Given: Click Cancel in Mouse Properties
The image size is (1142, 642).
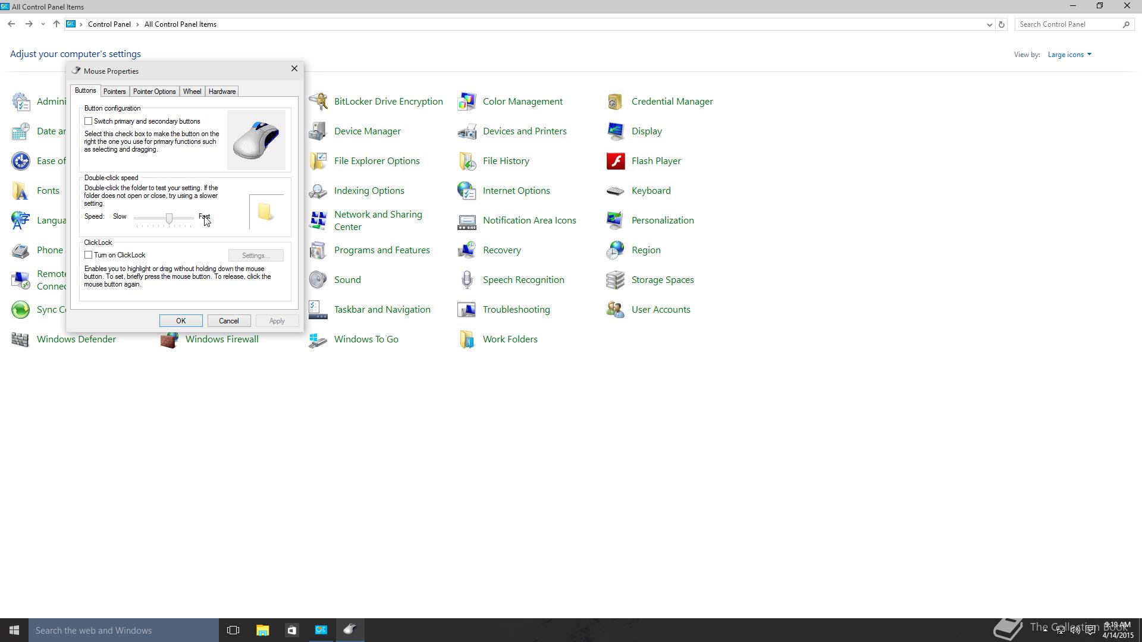Looking at the screenshot, I should [229, 321].
